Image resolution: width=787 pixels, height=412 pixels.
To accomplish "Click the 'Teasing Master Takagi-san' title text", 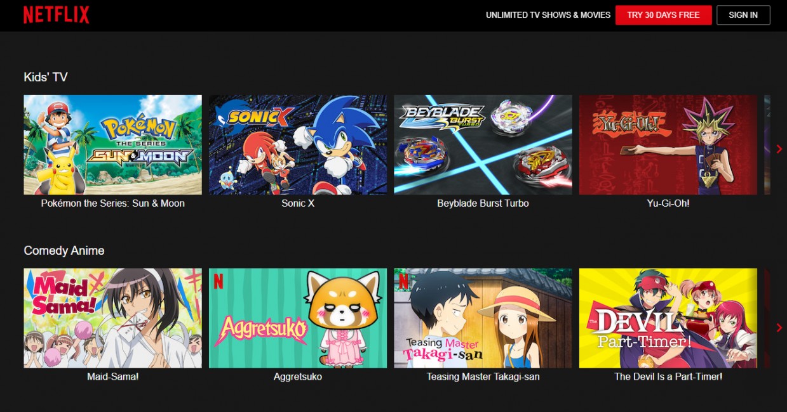I will [x=483, y=377].
